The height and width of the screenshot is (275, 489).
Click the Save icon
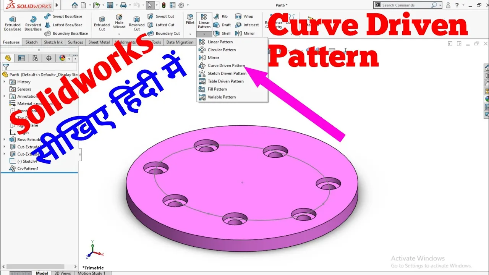click(x=110, y=5)
